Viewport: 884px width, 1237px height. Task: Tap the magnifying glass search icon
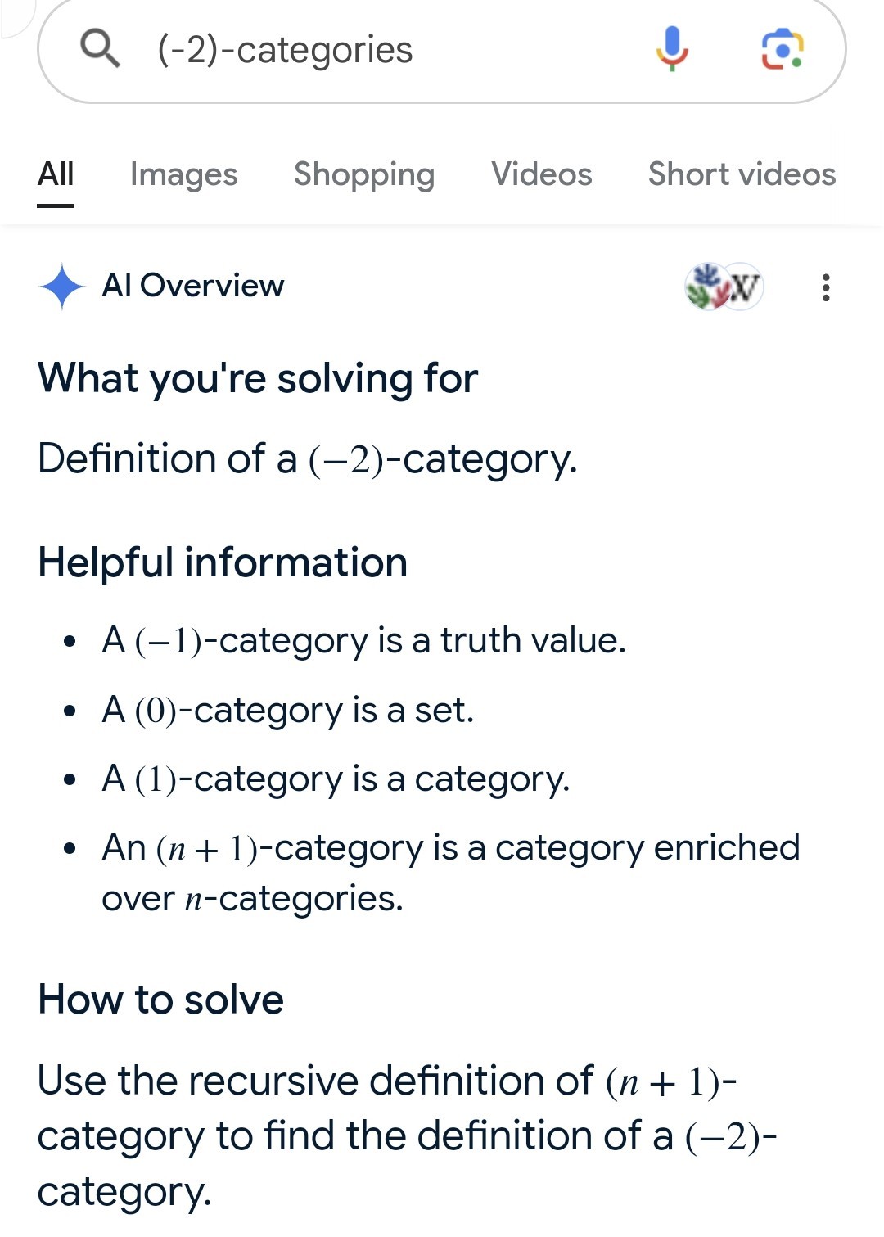tap(100, 48)
